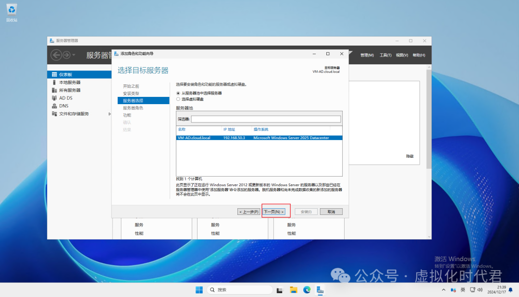The width and height of the screenshot is (519, 297).
Task: Show hidden system tray icons
Action: (x=444, y=290)
